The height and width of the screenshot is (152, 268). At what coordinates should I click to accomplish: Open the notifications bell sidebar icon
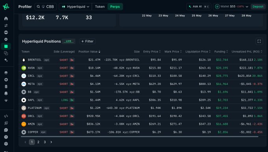tap(6, 93)
